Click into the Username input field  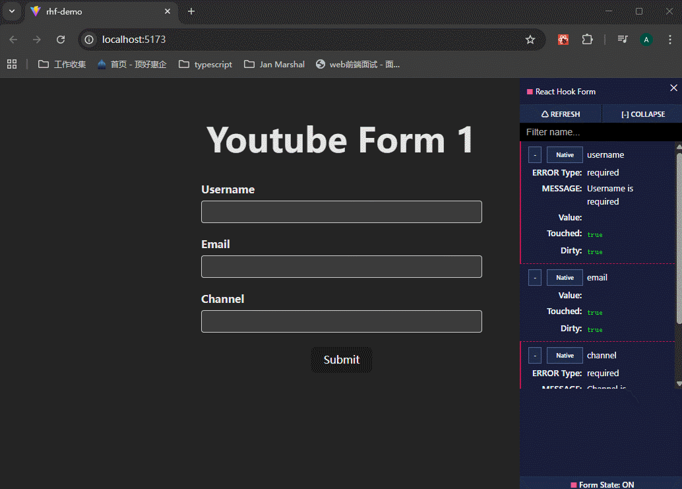(x=341, y=212)
